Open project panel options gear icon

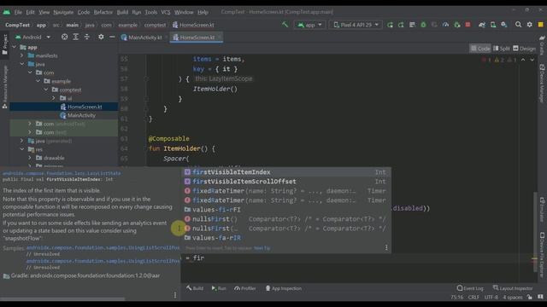tap(101, 37)
